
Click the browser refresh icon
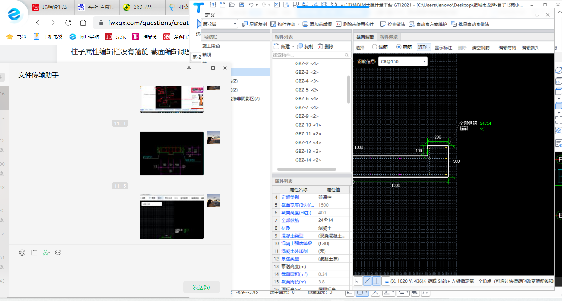tap(68, 23)
